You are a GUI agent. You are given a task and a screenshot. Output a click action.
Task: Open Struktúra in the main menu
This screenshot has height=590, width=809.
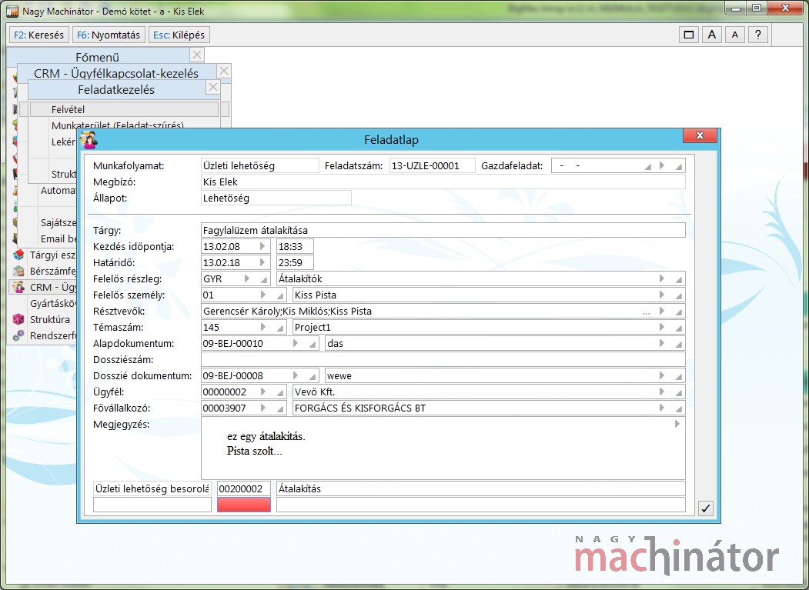click(49, 319)
